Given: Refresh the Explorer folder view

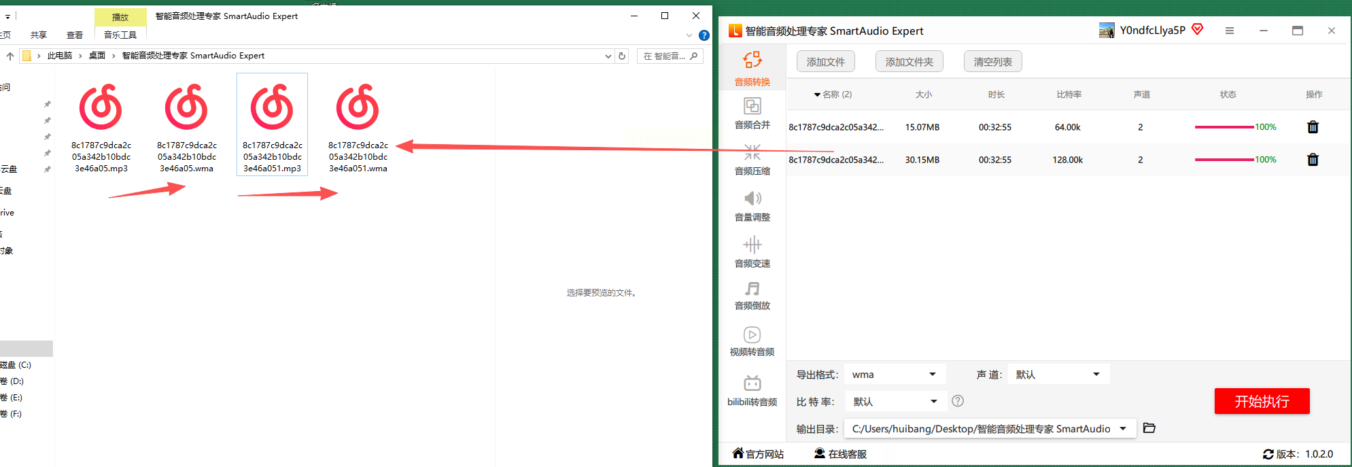Looking at the screenshot, I should click(622, 56).
